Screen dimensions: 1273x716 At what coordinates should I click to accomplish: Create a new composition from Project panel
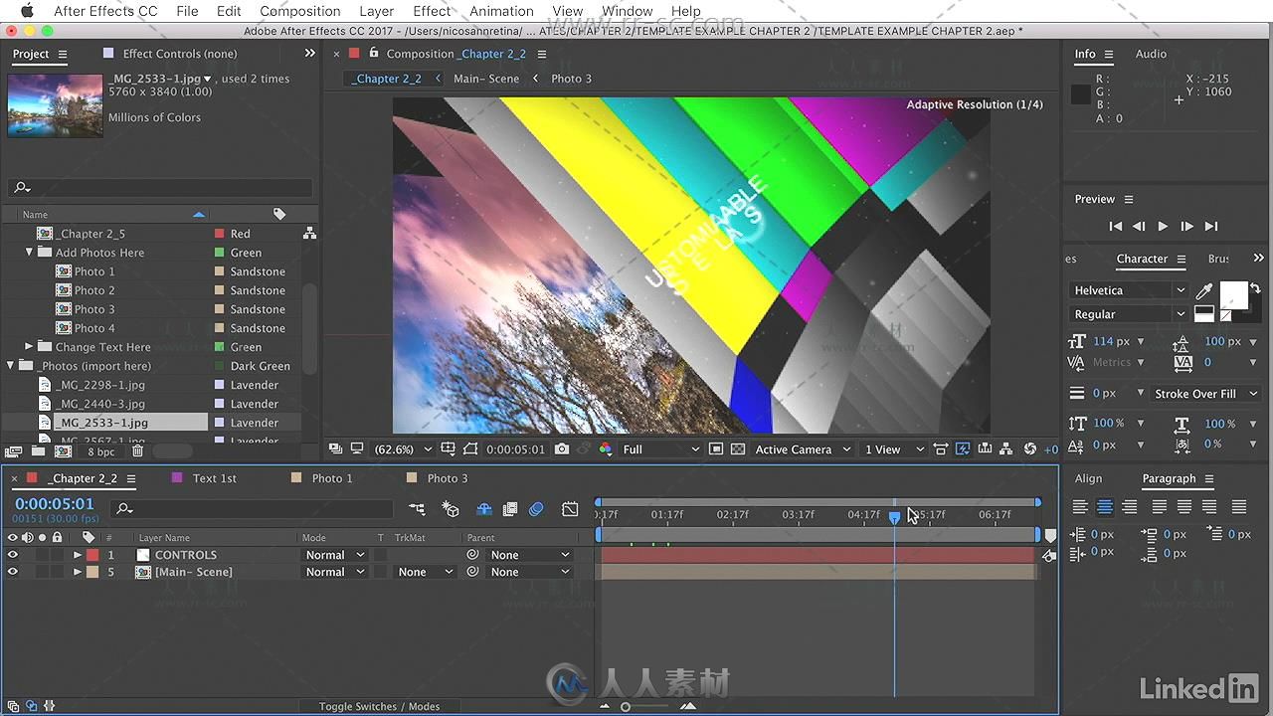point(63,451)
